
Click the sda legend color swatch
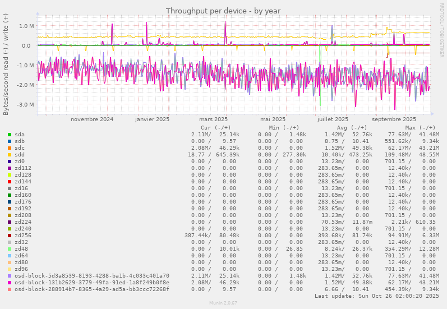coord(10,135)
